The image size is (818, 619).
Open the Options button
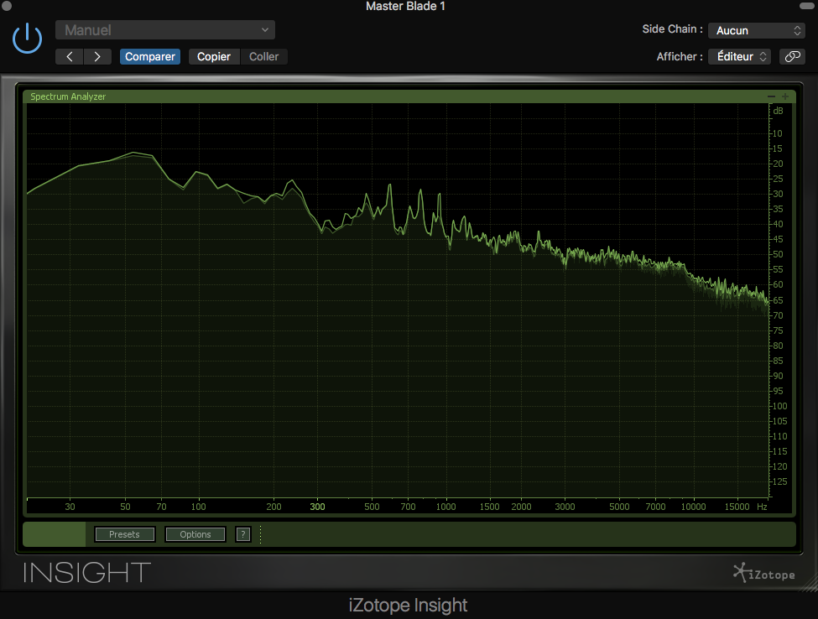pyautogui.click(x=195, y=534)
